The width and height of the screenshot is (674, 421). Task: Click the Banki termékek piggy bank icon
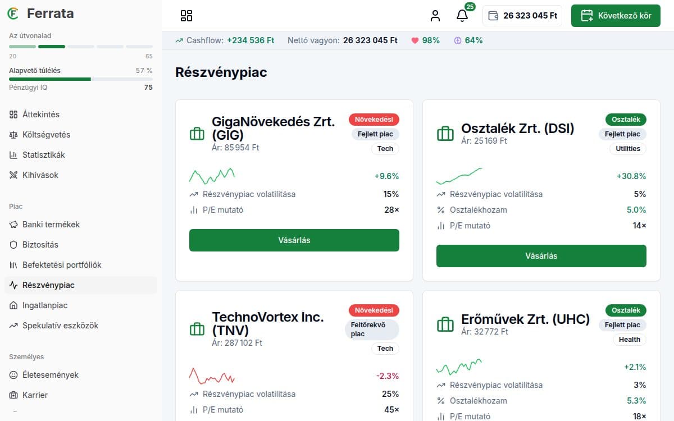coord(14,225)
